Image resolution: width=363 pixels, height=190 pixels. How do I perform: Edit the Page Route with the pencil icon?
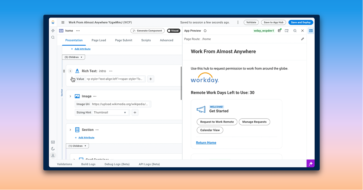[x=302, y=39]
